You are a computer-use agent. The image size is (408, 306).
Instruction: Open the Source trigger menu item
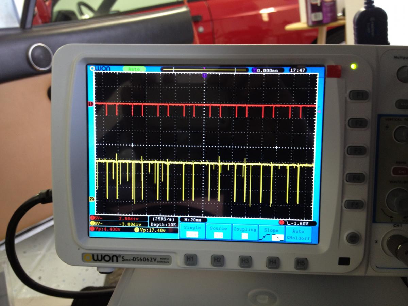[x=219, y=232]
